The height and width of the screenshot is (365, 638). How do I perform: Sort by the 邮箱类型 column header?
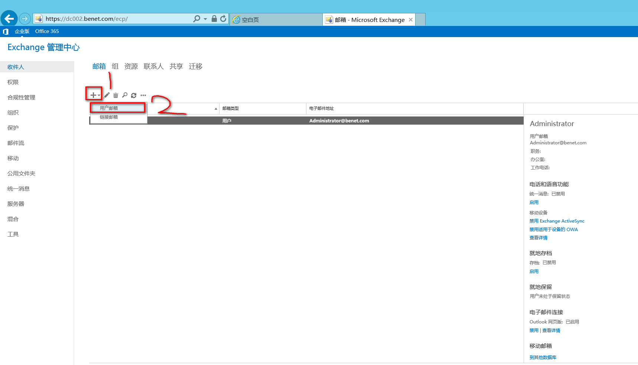tap(263, 108)
